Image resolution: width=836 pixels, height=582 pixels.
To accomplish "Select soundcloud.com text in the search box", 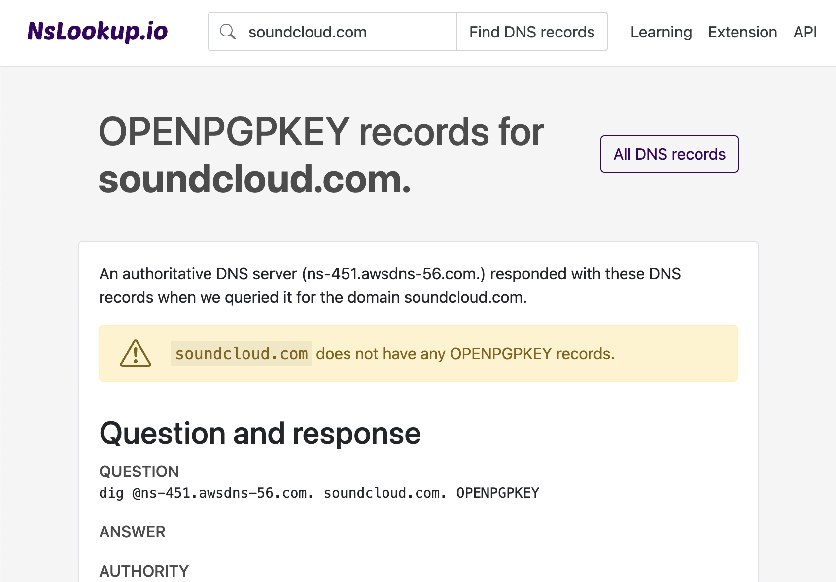I will (308, 32).
